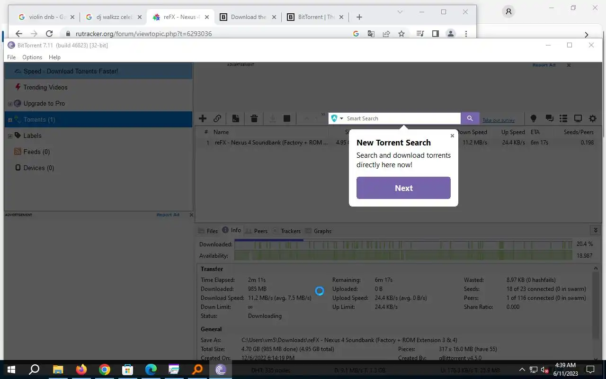Switch to the Info detail tab
This screenshot has height=379, width=606.
(232, 230)
